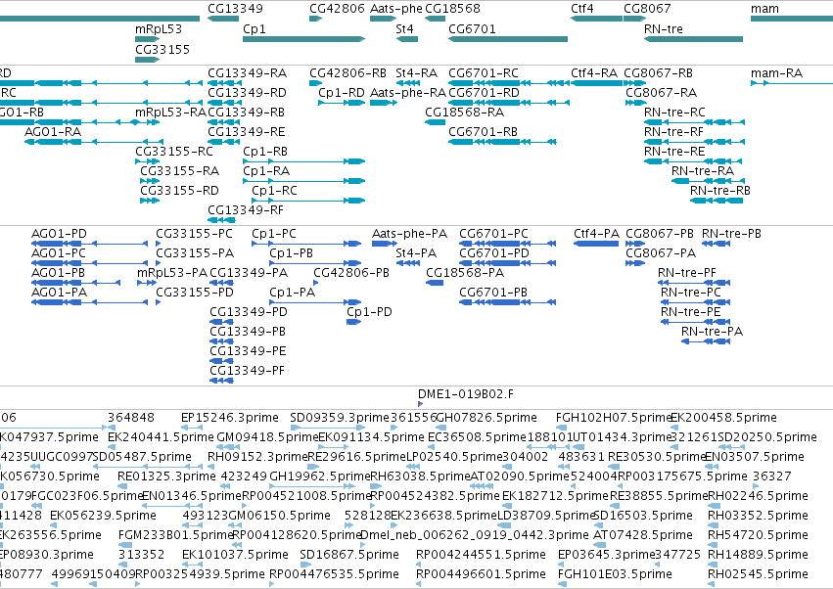This screenshot has width=833, height=589.
Task: Click transcript CG18568-RA
Action: click(464, 113)
